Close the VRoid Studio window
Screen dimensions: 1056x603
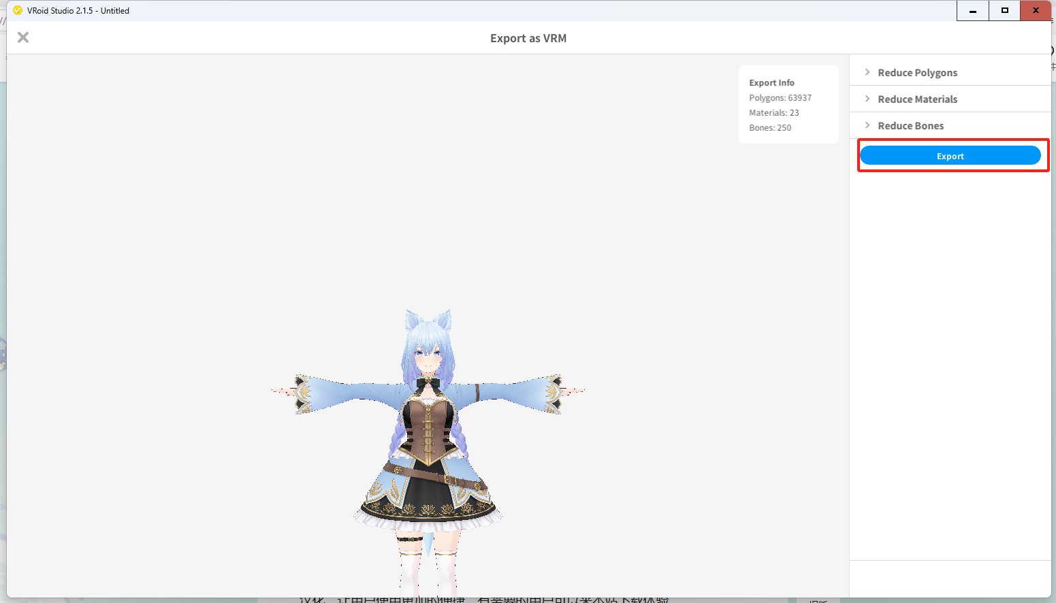point(1036,11)
